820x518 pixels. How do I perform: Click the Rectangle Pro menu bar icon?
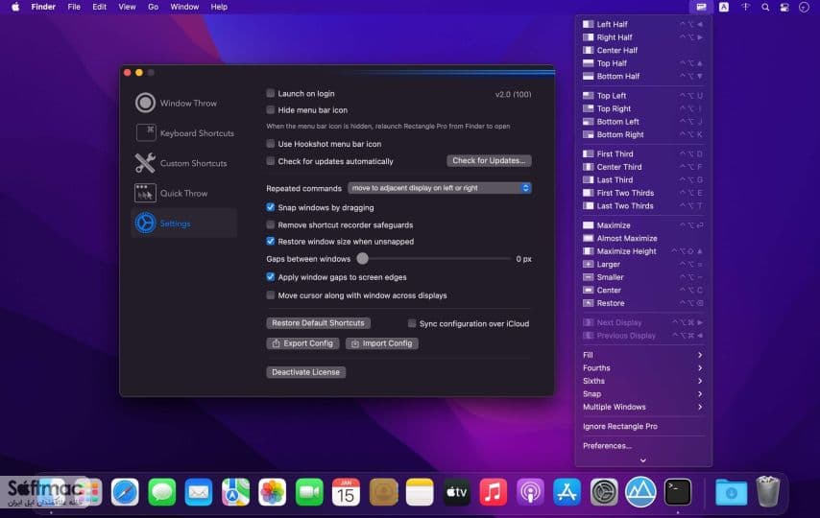[701, 7]
